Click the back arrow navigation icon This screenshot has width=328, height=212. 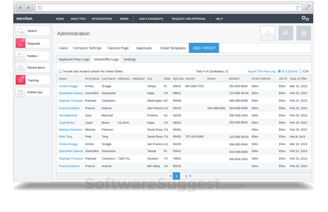[267, 33]
